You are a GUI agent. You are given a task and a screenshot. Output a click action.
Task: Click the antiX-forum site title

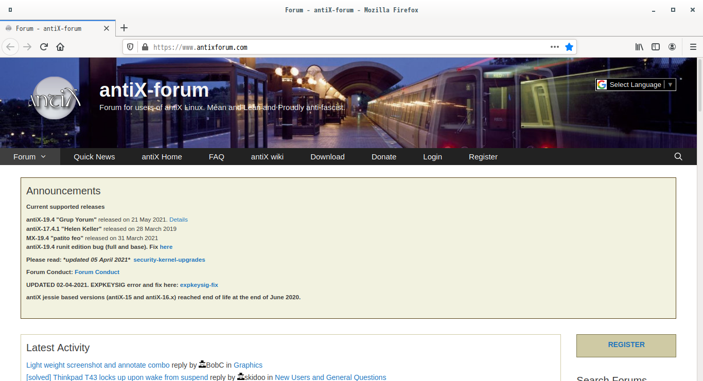point(154,90)
